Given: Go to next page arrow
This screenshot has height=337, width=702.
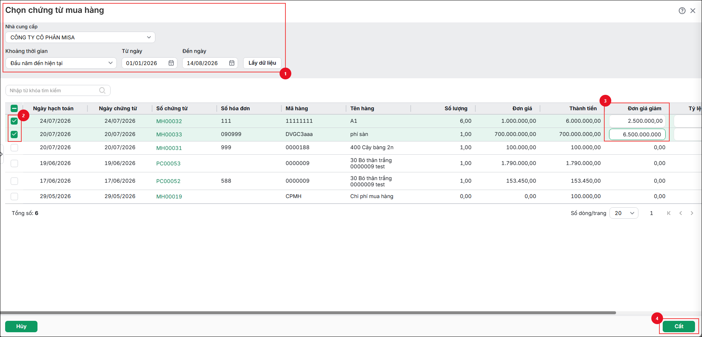Looking at the screenshot, I should click(692, 213).
